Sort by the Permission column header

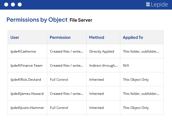coord(60,37)
